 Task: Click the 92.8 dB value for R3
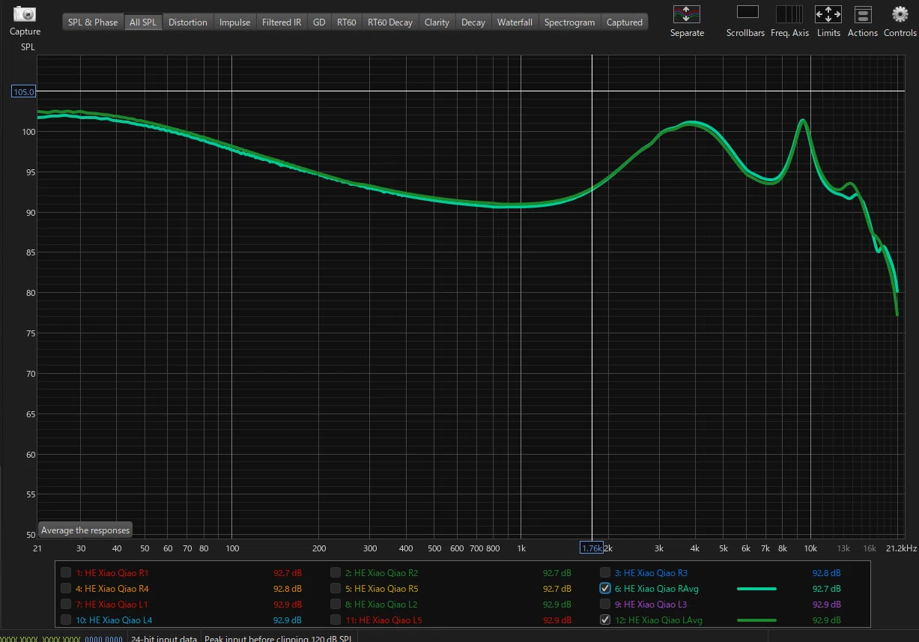[x=826, y=573]
